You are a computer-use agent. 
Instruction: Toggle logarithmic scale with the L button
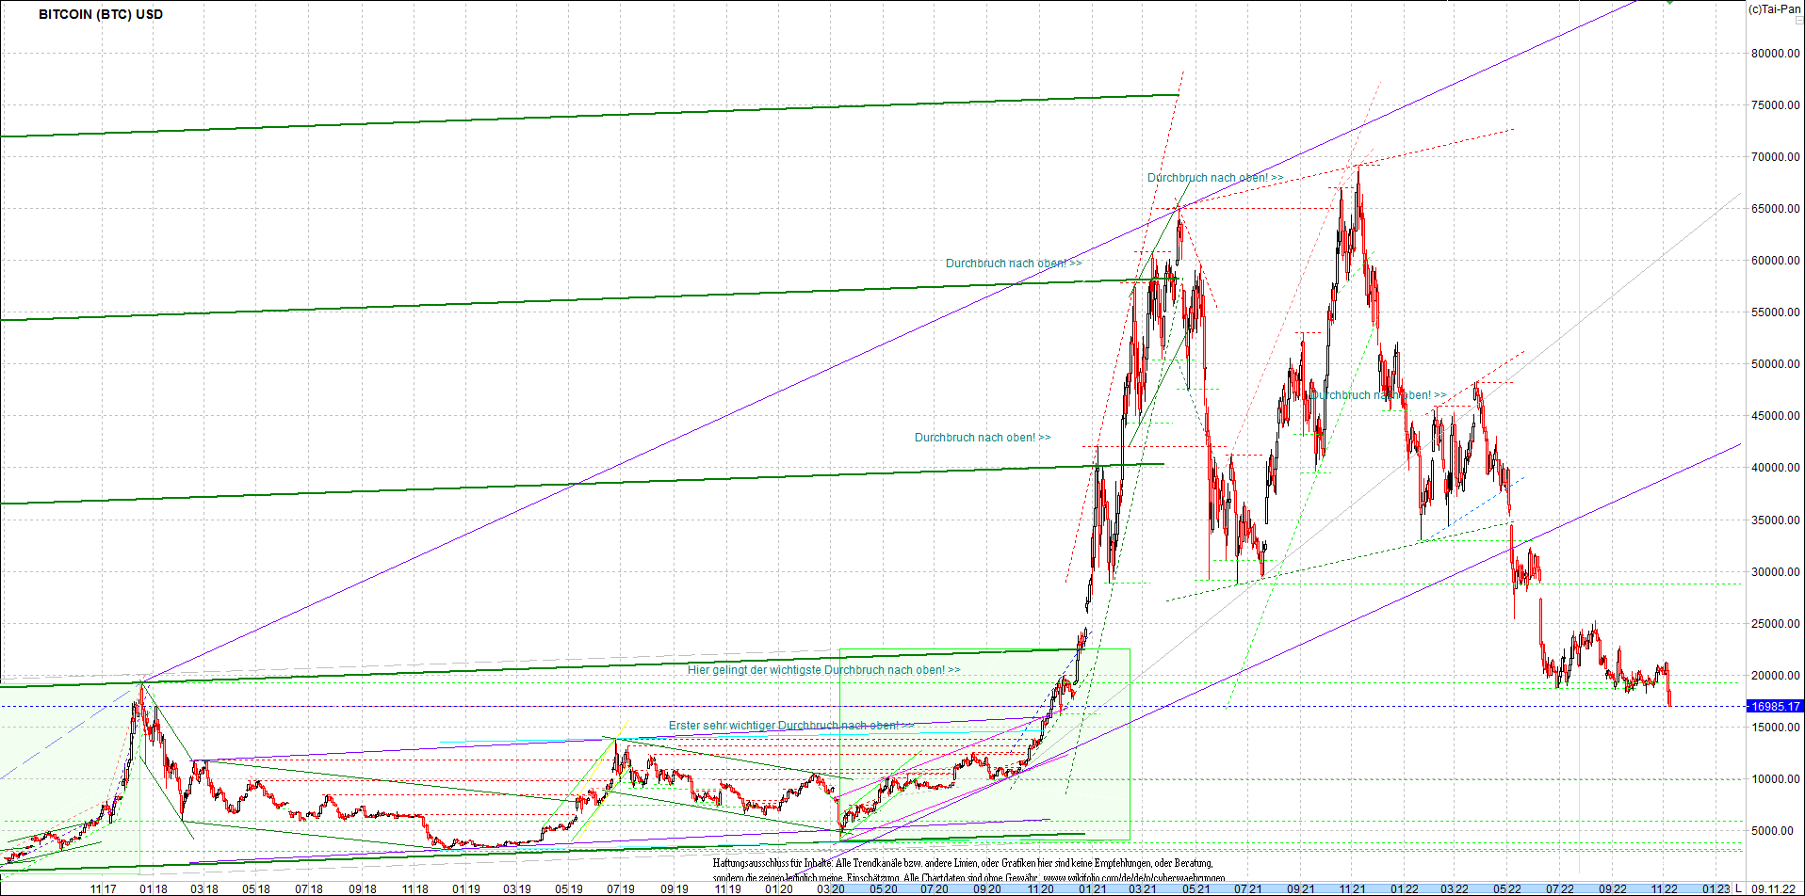coord(1739,888)
